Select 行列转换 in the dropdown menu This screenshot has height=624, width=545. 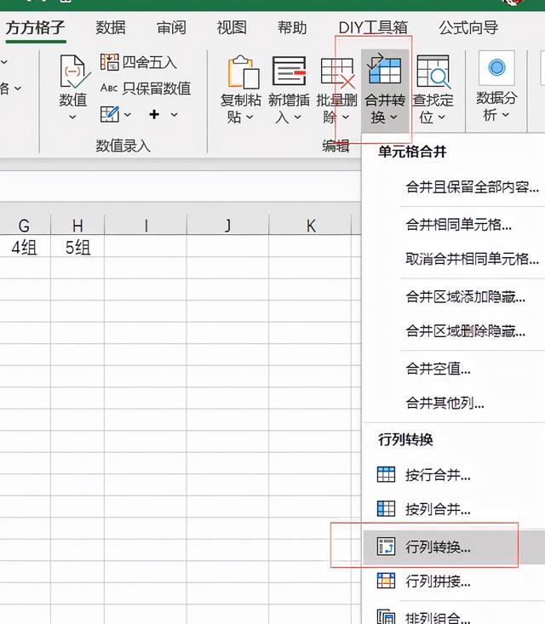(x=438, y=547)
